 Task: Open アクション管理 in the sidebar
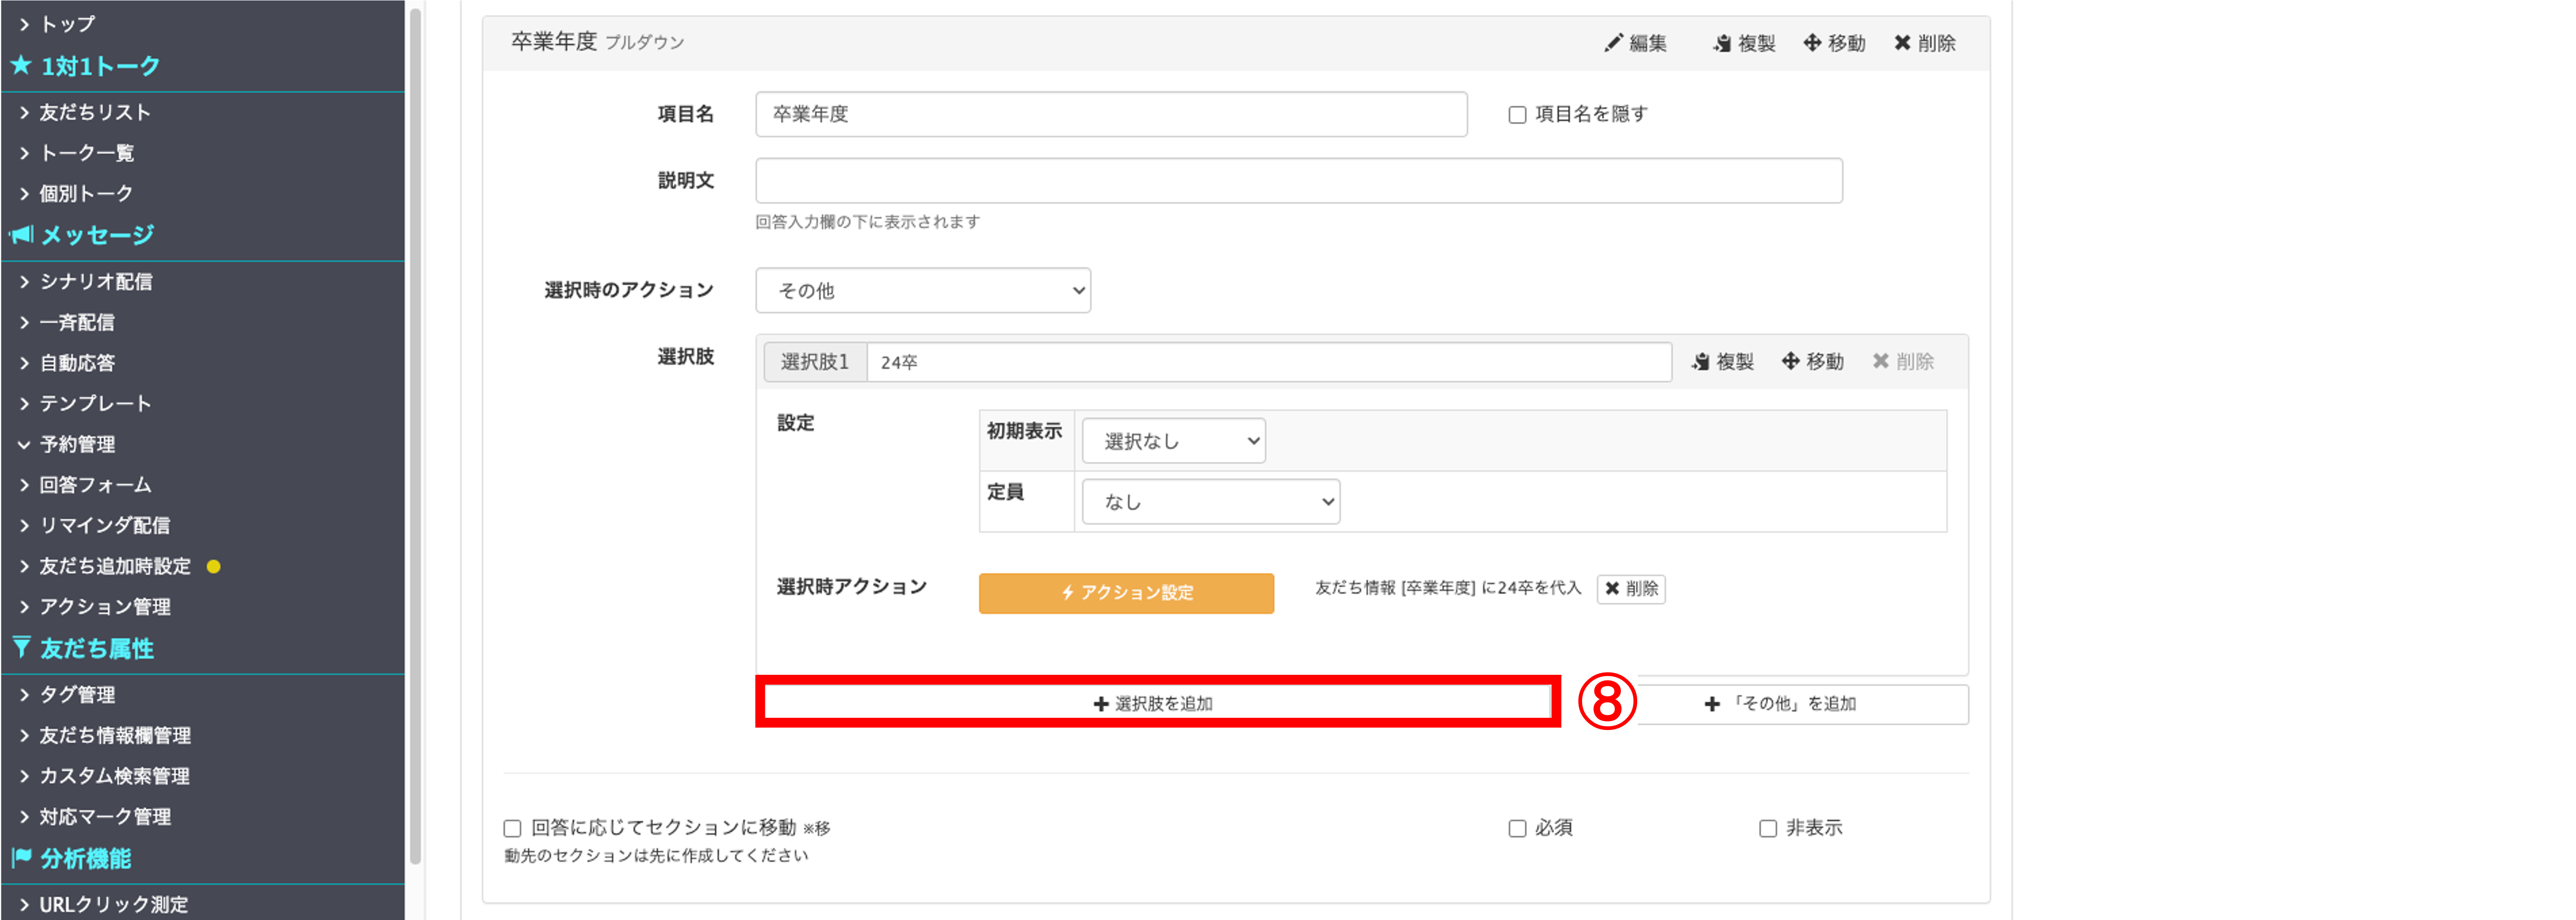pos(104,606)
